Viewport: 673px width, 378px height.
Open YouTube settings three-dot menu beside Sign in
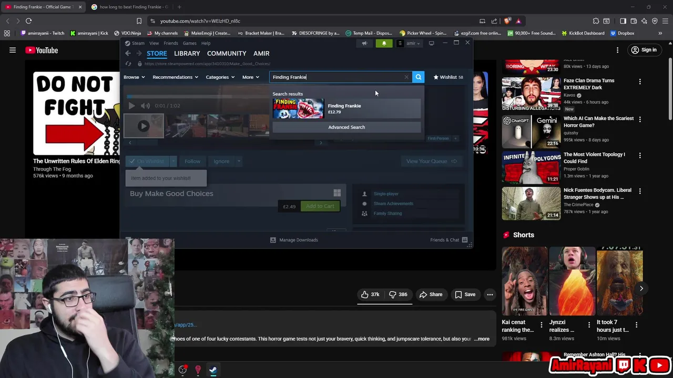coord(617,50)
